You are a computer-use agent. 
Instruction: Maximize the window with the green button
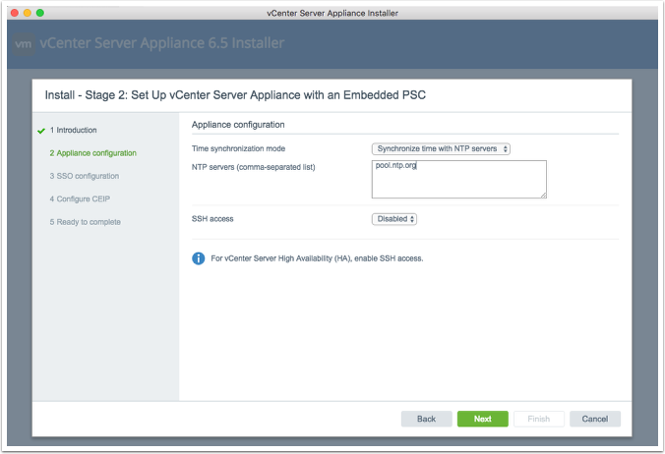point(40,12)
